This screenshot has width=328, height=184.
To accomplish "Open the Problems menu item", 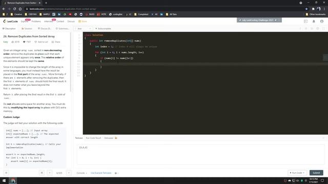I will (36, 21).
